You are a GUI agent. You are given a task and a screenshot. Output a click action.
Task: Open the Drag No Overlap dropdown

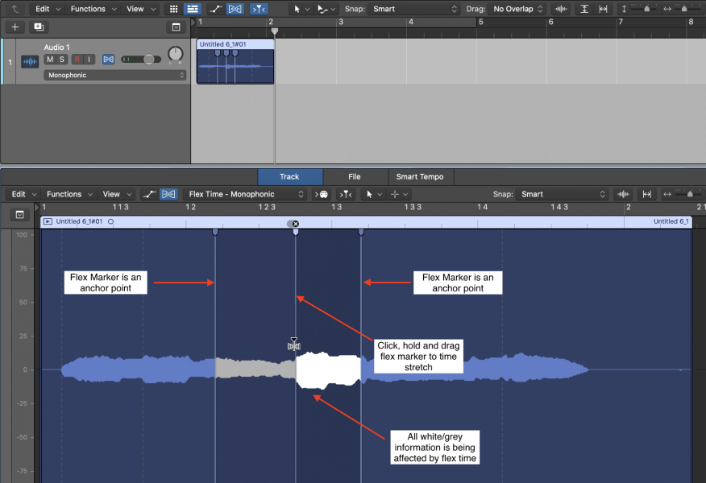click(517, 9)
